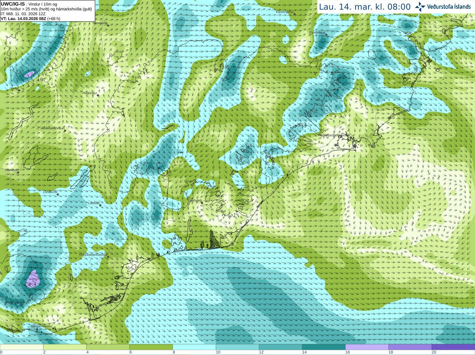Click the legend value 10
Image resolution: width=475 pixels, height=355 pixels.
coord(218,352)
